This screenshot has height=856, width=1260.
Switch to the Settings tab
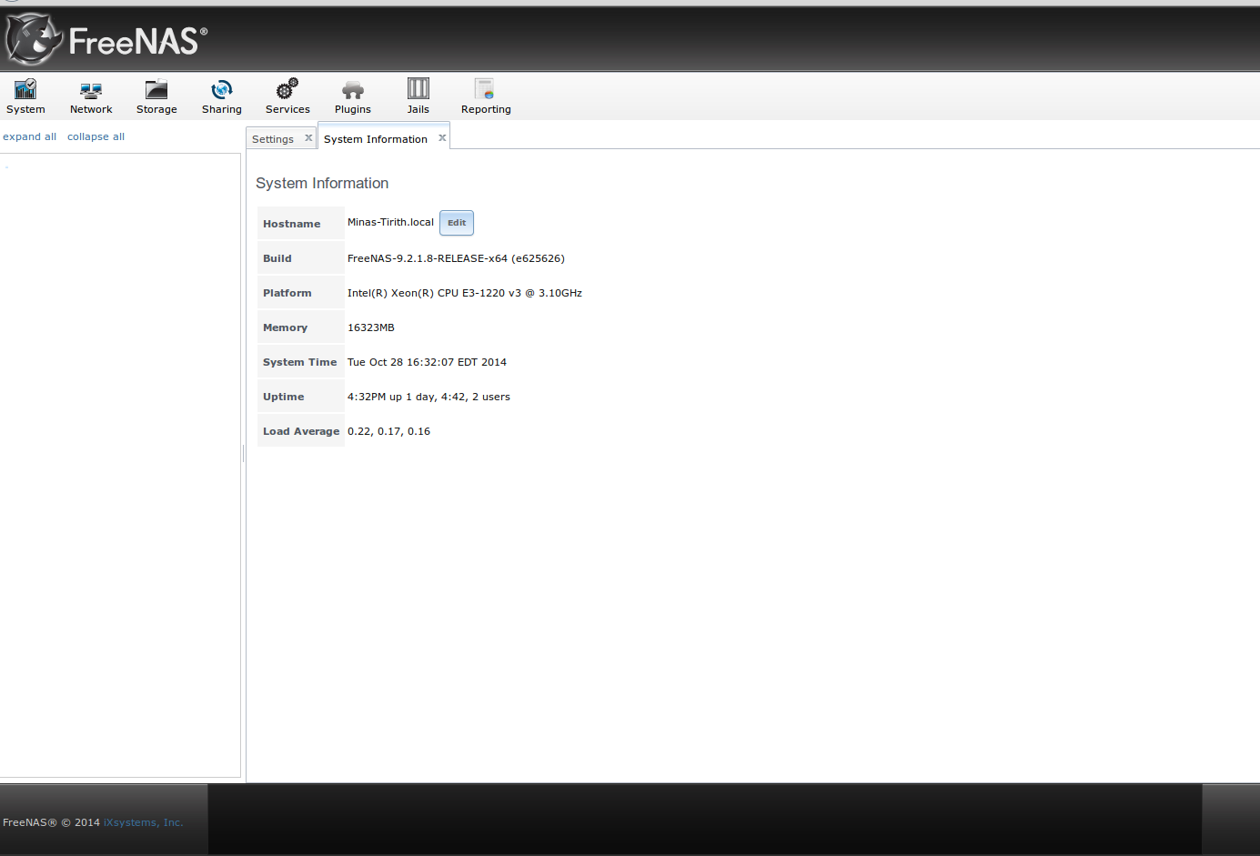[x=273, y=139]
